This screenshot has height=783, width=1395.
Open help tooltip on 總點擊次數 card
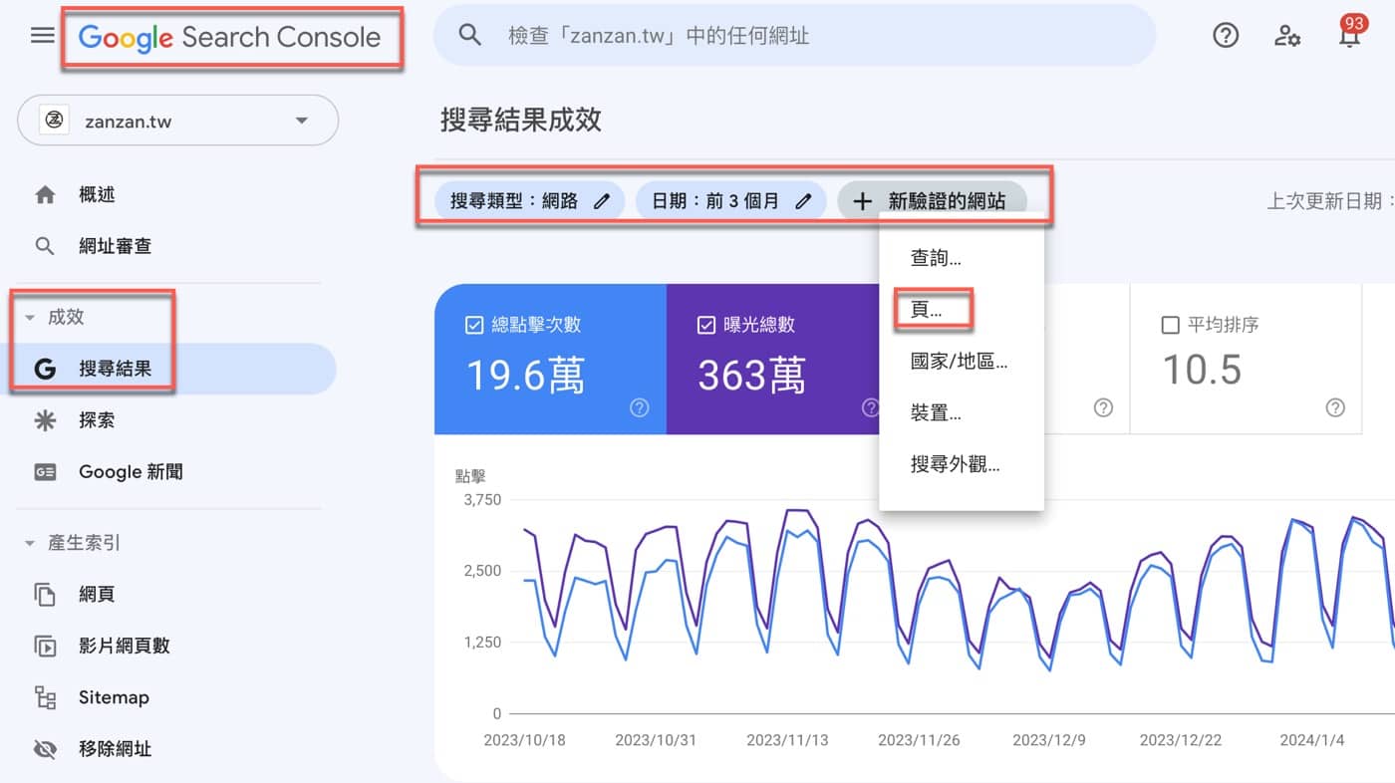click(640, 407)
